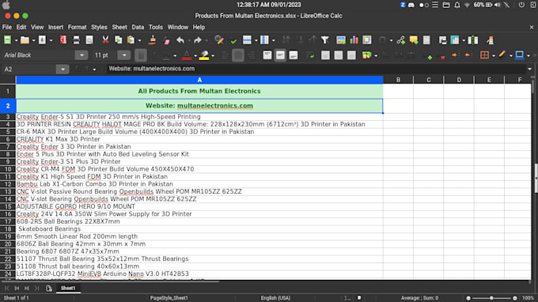The image size is (538, 302).
Task: Open the 11 pt font size dropdown
Action: coord(124,55)
